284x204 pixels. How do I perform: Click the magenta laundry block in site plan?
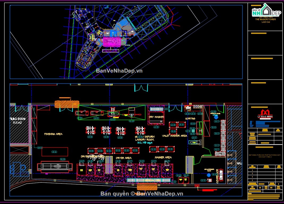[x=112, y=42]
